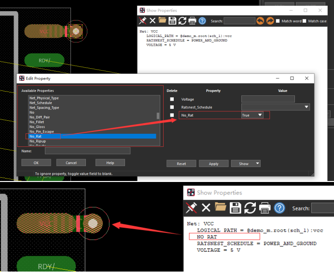This screenshot has width=334, height=272.
Task: Click the Reset button
Action: (x=181, y=163)
